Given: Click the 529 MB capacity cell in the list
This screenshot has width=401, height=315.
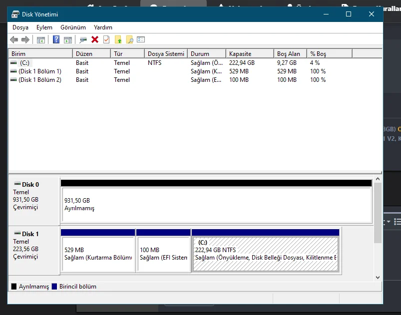Looking at the screenshot, I should click(x=239, y=71).
